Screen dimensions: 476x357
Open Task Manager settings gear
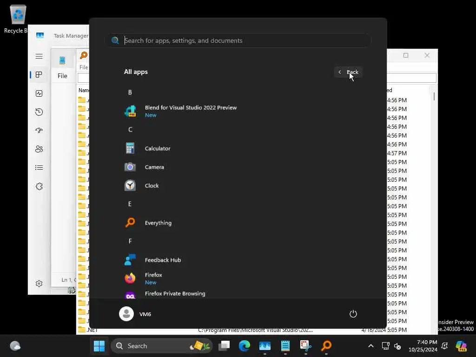[39, 284]
